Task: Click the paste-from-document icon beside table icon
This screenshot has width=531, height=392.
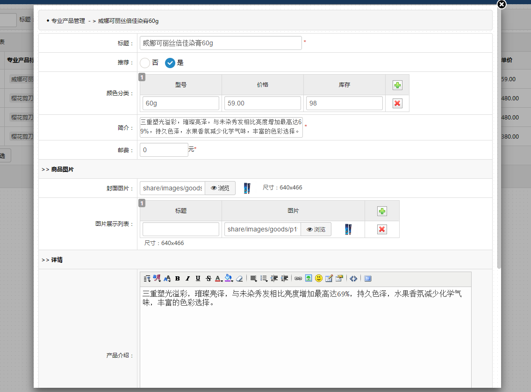Action: [339, 278]
